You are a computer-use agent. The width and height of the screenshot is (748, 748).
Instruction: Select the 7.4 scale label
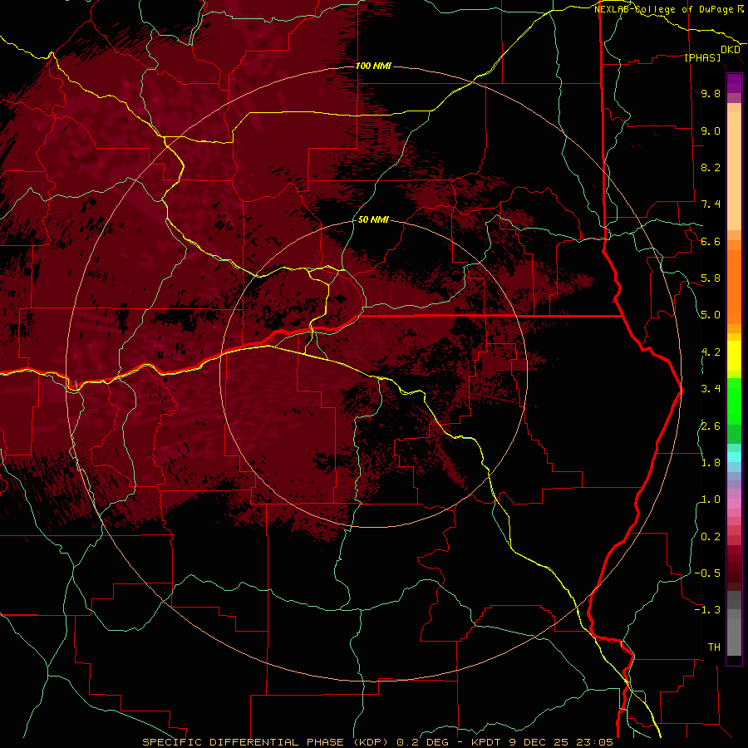click(711, 204)
